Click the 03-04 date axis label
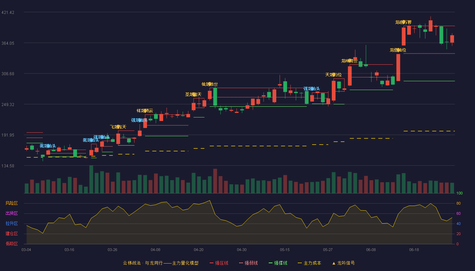Image resolution: width=475 pixels, height=271 pixels. pos(26,250)
